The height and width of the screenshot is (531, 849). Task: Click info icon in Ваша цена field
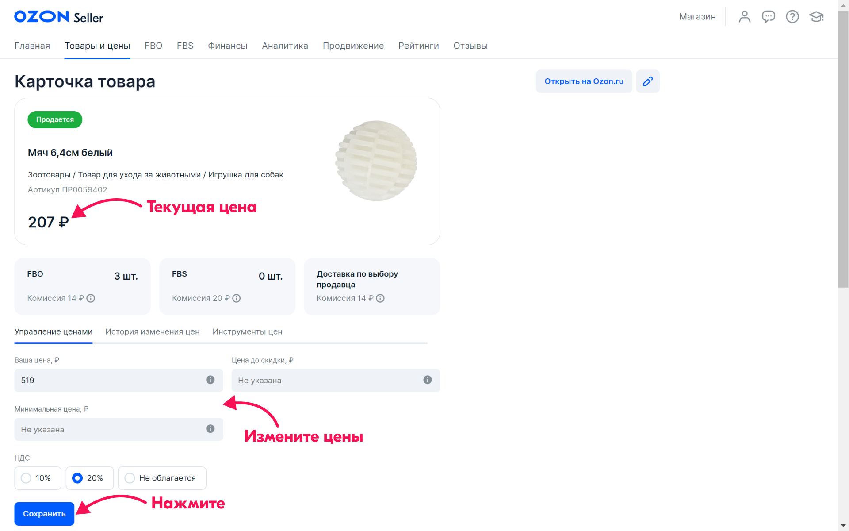pos(210,380)
